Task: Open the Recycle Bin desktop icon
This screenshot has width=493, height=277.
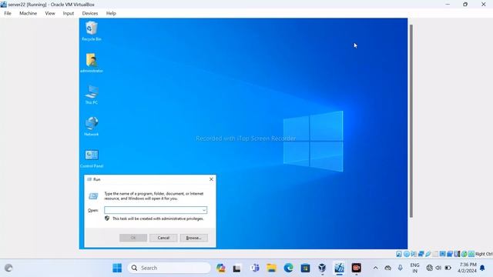Action: coord(91,31)
